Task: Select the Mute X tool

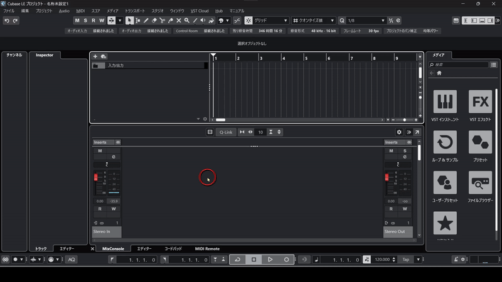Action: pos(179,21)
